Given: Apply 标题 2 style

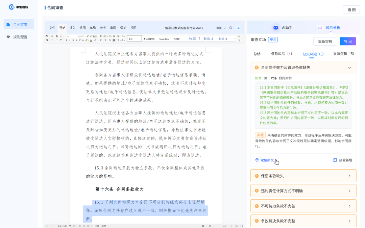Looking at the screenshot, I should point(209,39).
